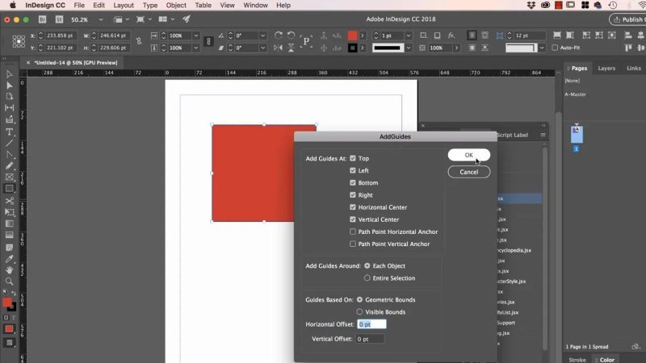This screenshot has height=363, width=646.
Task: Open Adobe Stock with St icon
Action: [x=59, y=19]
